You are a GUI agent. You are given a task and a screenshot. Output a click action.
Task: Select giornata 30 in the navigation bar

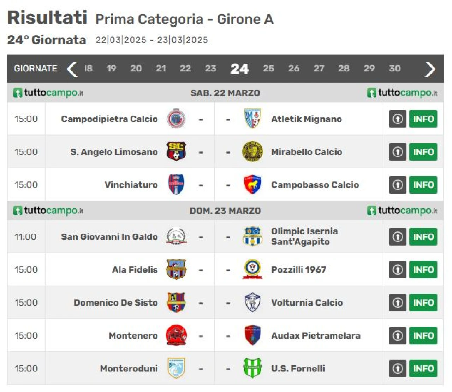click(x=395, y=69)
